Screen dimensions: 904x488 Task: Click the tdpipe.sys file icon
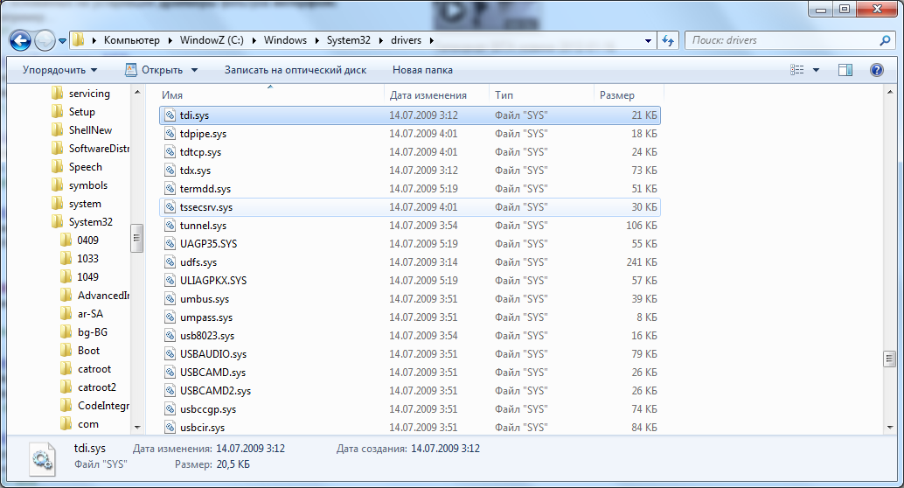tap(170, 133)
